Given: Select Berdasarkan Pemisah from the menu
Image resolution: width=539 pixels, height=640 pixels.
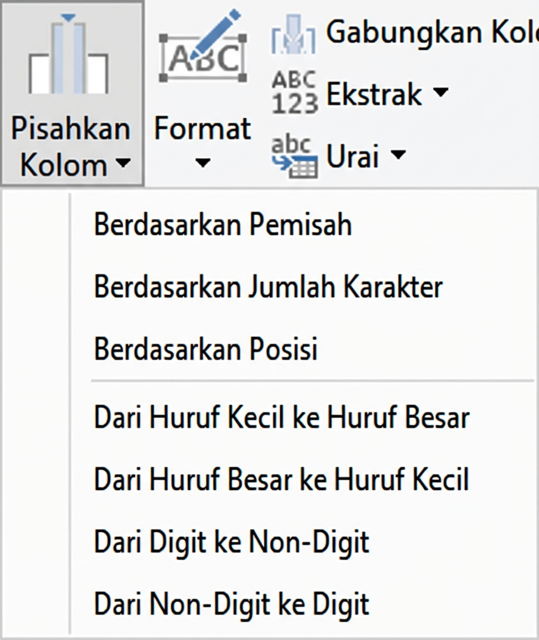Looking at the screenshot, I should pyautogui.click(x=223, y=224).
